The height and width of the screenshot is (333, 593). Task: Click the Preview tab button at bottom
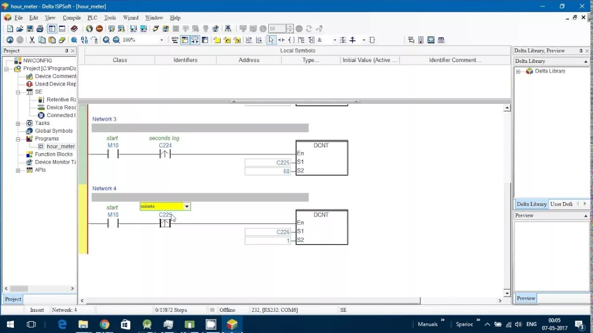(526, 298)
